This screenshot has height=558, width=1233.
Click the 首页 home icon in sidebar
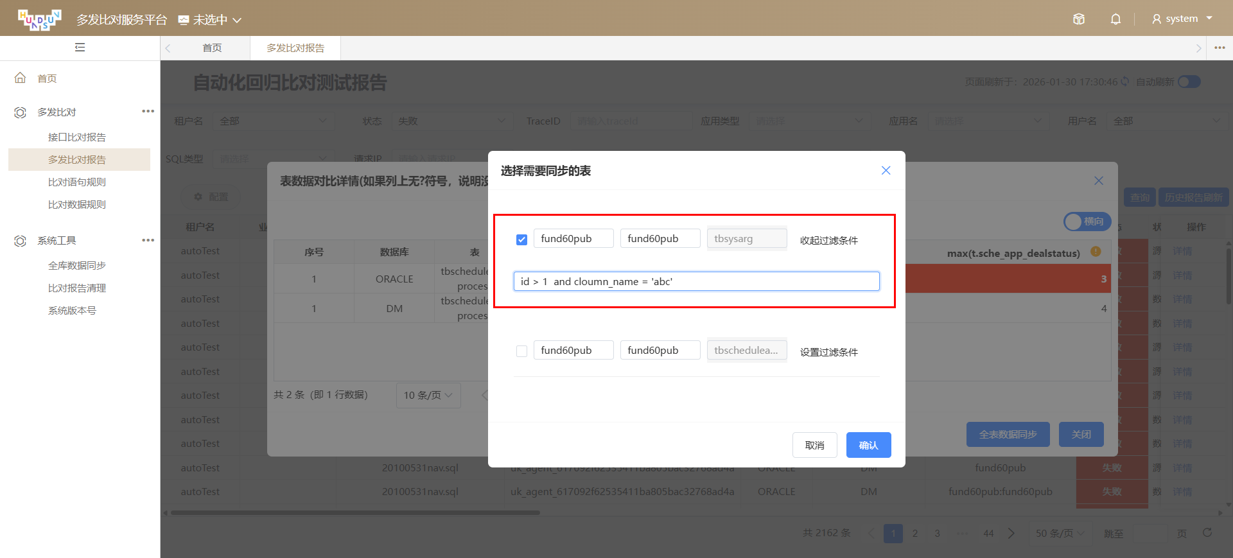(x=21, y=78)
